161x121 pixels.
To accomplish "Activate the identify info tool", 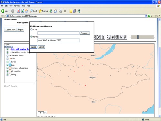I will point(113,37).
